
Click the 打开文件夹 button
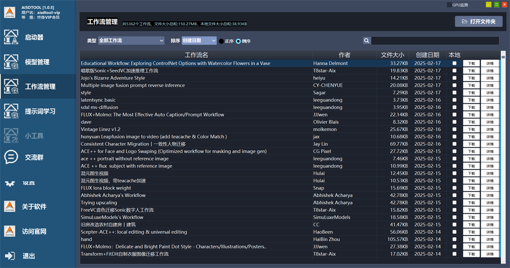click(478, 22)
